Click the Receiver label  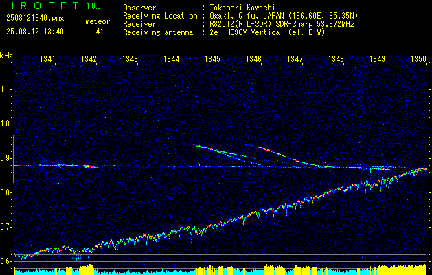coord(139,24)
